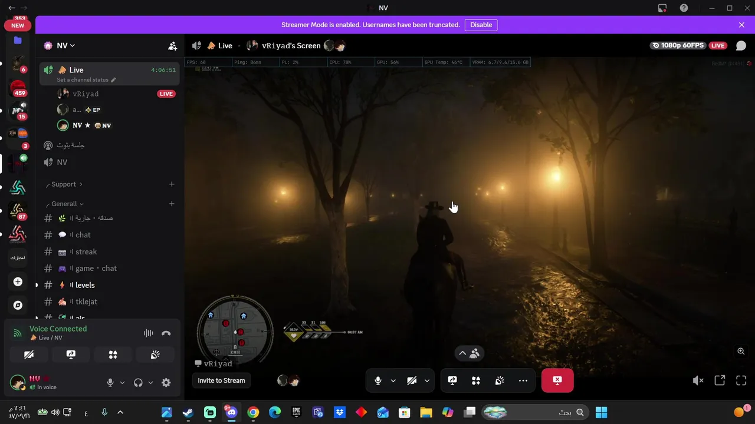The height and width of the screenshot is (424, 755).
Task: Click the red stop watching button
Action: pos(557,380)
